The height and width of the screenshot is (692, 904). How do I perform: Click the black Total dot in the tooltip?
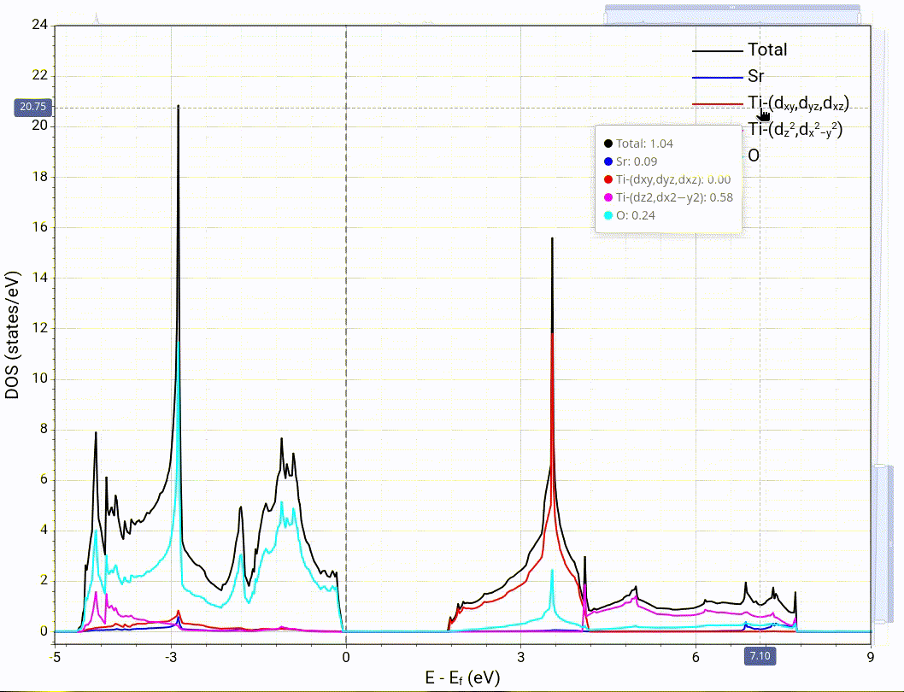click(608, 144)
